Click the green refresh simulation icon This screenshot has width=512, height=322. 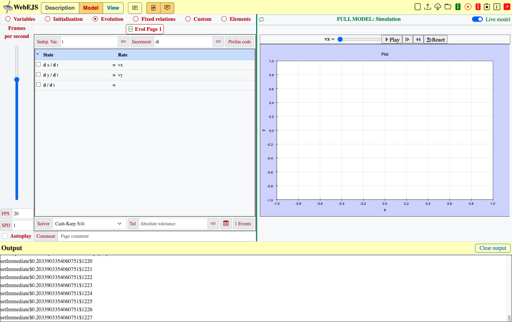(x=262, y=19)
